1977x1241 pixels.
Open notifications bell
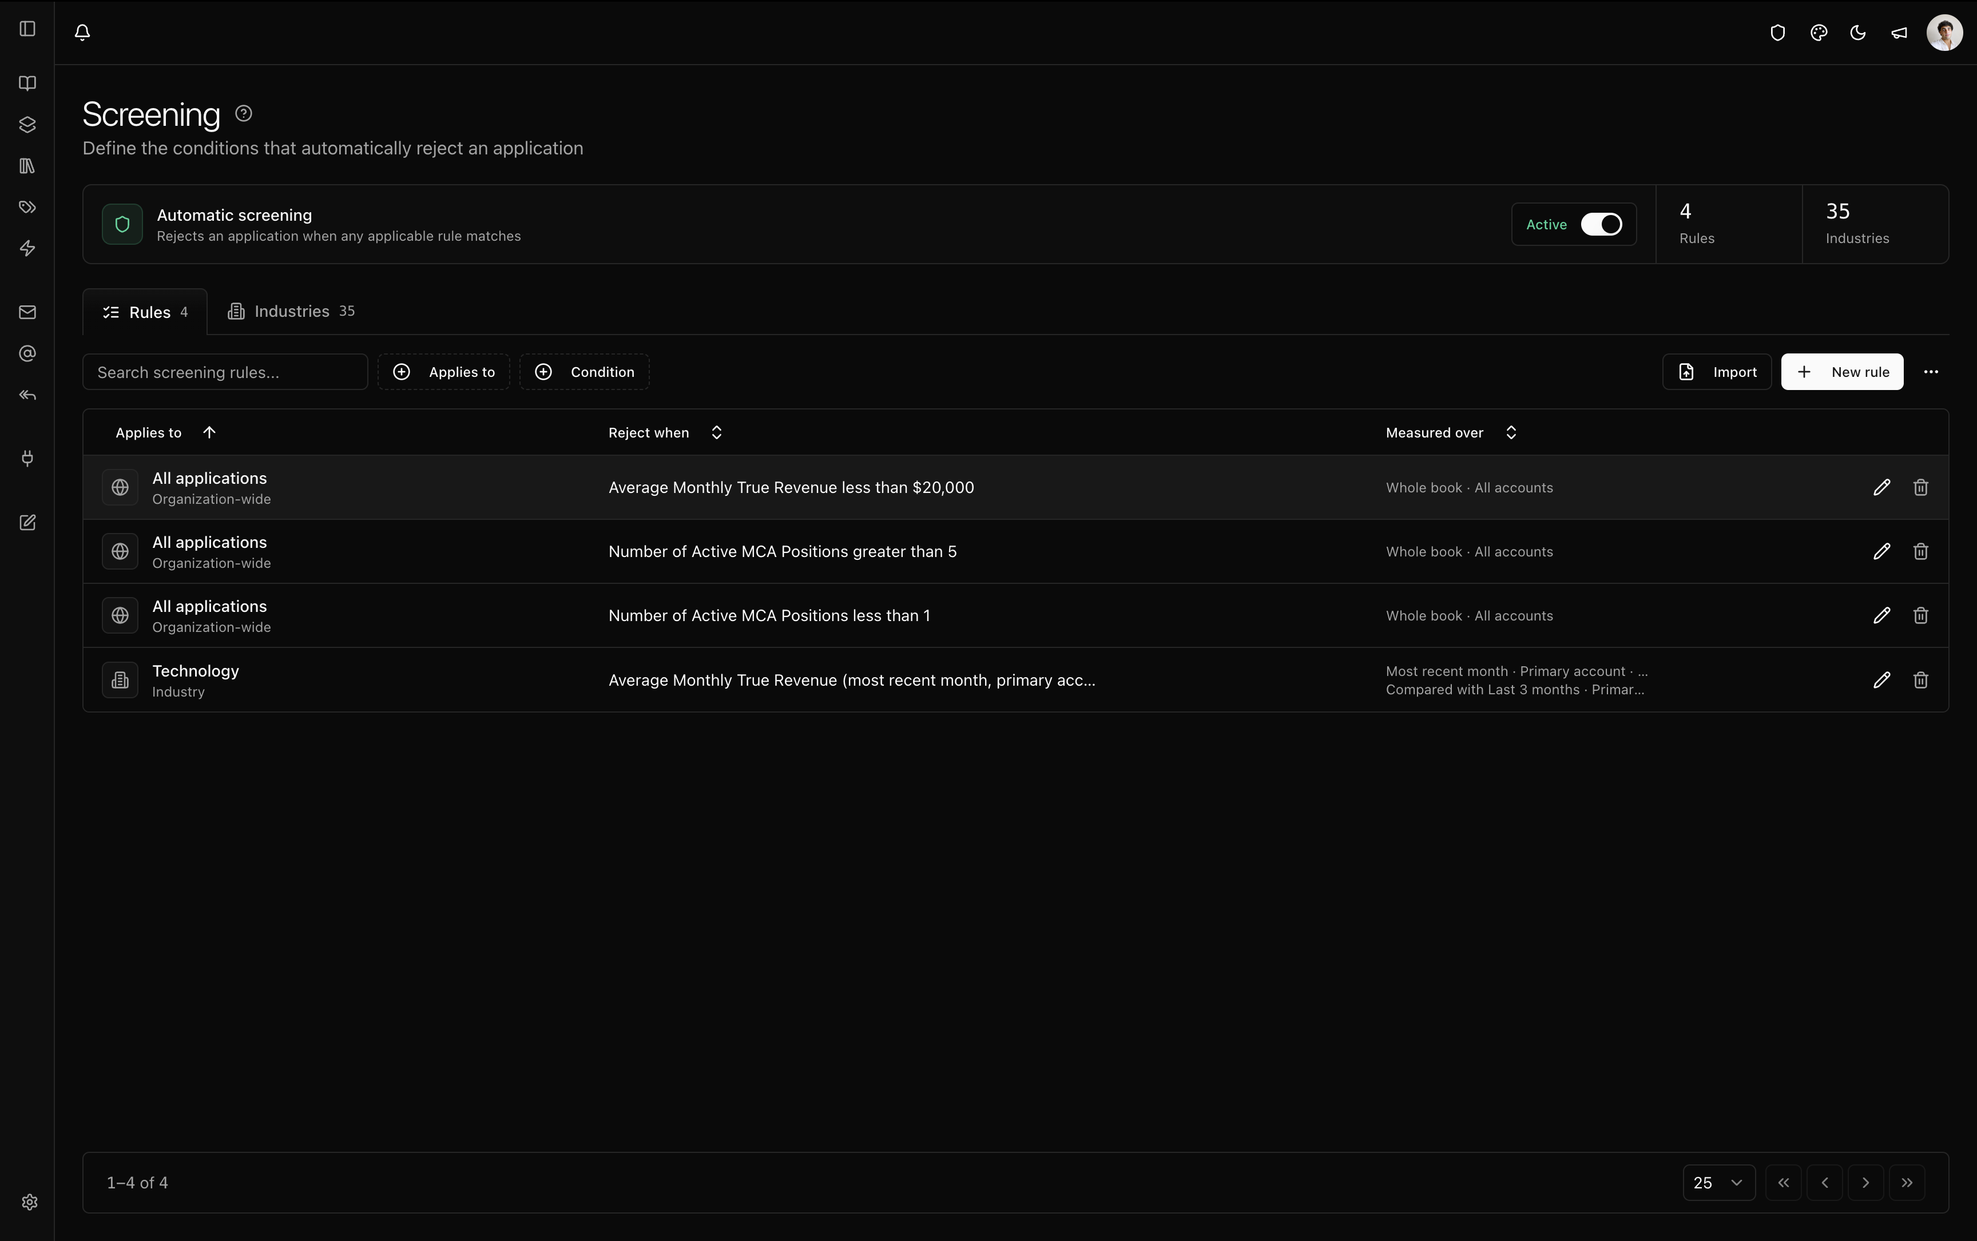pyautogui.click(x=82, y=32)
